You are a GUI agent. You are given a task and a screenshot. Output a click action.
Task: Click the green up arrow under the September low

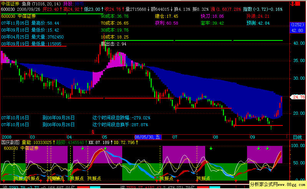[271, 128]
